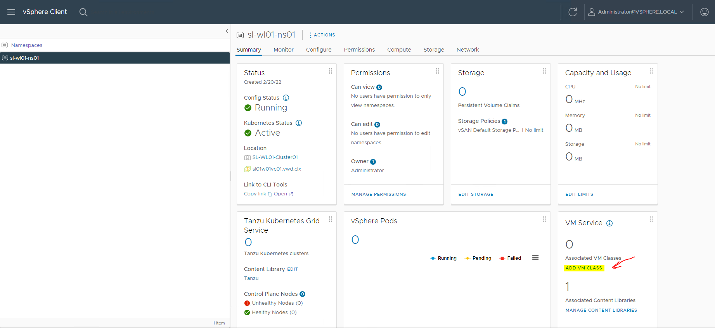Viewport: 715px width, 328px height.
Task: Click the Status card drag handle
Action: [x=331, y=71]
